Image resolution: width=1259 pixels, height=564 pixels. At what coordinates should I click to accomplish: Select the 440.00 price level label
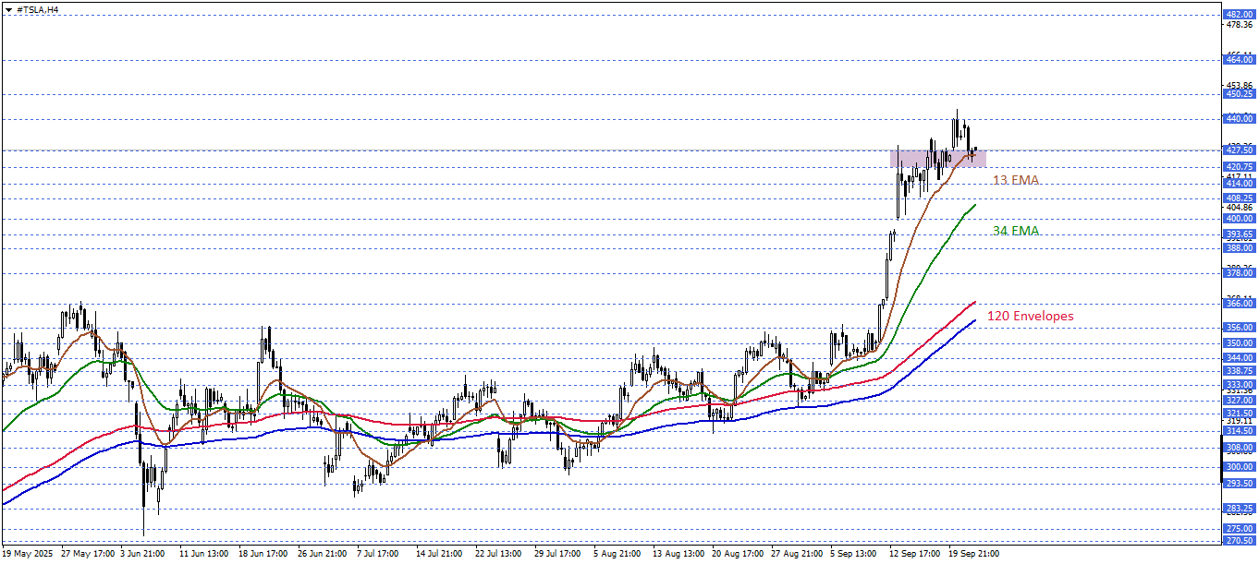[x=1238, y=119]
